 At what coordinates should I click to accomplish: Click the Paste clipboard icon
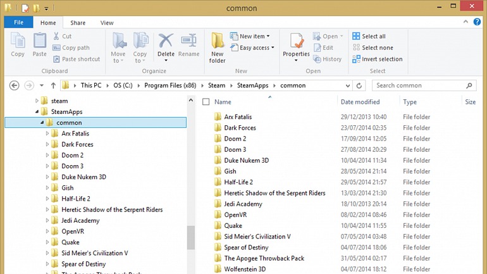(40, 40)
